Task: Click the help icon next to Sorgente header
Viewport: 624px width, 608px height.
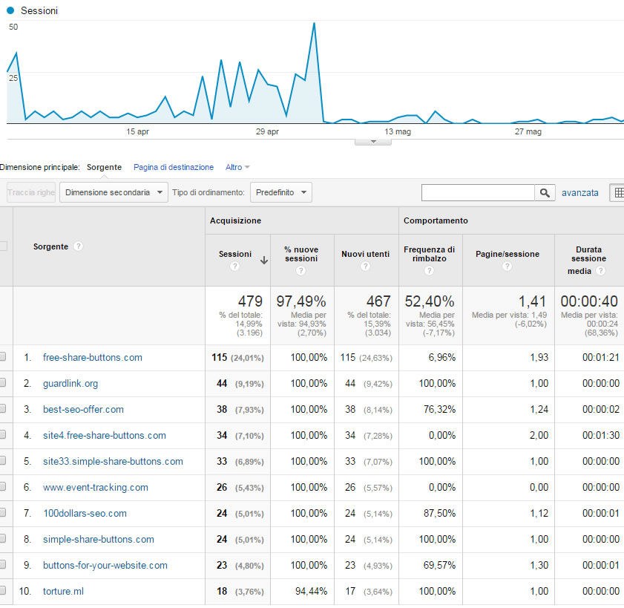Action: [79, 246]
